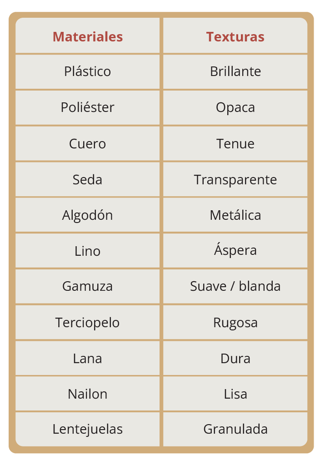The height and width of the screenshot is (461, 325).
Task: Select the Suave / blanda cell
Action: coord(235,286)
